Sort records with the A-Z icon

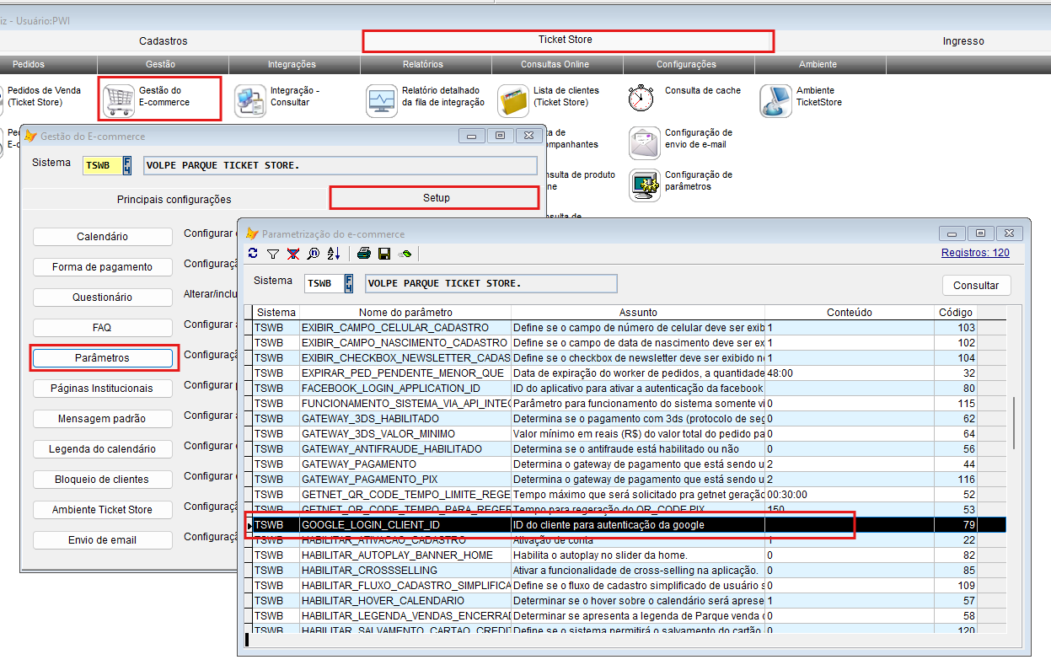click(x=334, y=253)
